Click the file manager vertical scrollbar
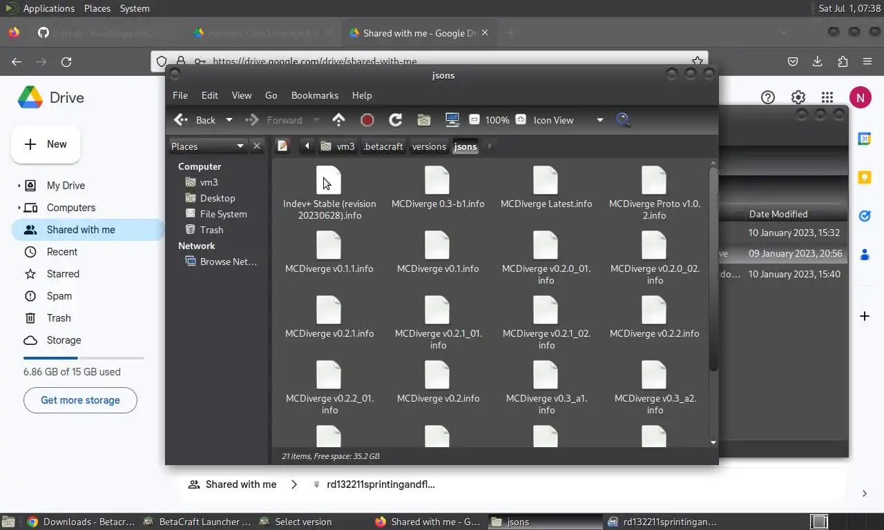Viewport: 884px width, 530px height. (x=713, y=268)
